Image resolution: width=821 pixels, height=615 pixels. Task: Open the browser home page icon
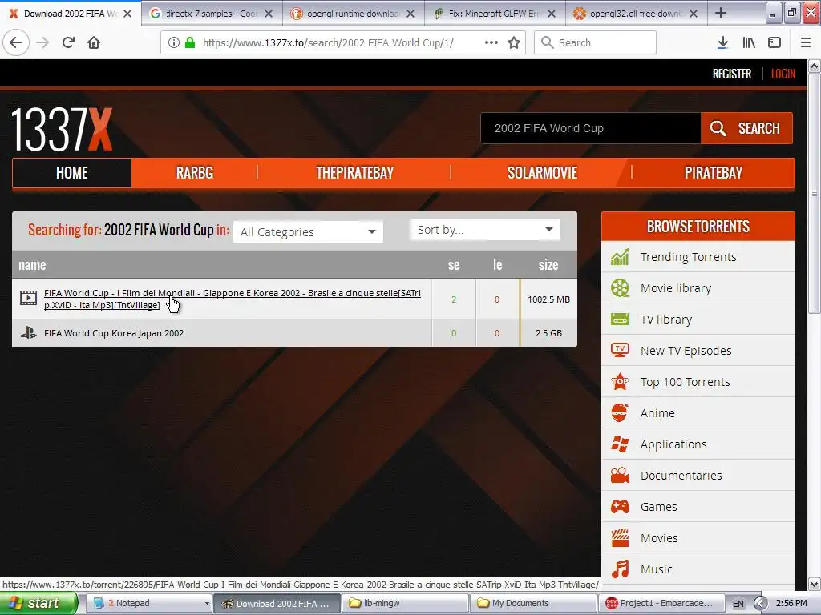pyautogui.click(x=94, y=42)
